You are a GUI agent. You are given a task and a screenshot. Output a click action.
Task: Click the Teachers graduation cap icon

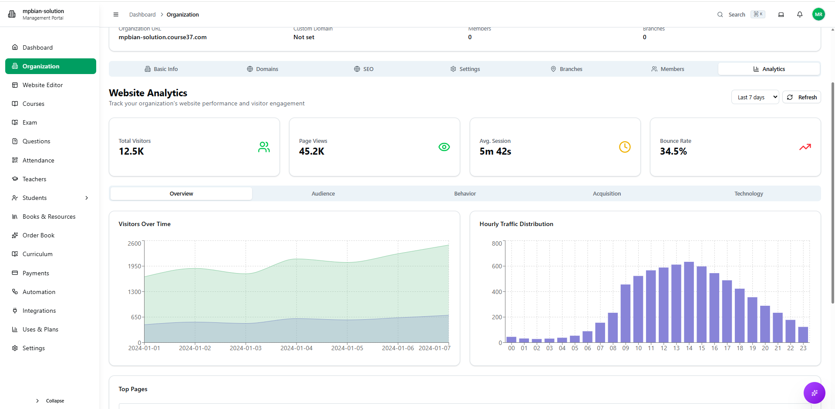coord(15,179)
